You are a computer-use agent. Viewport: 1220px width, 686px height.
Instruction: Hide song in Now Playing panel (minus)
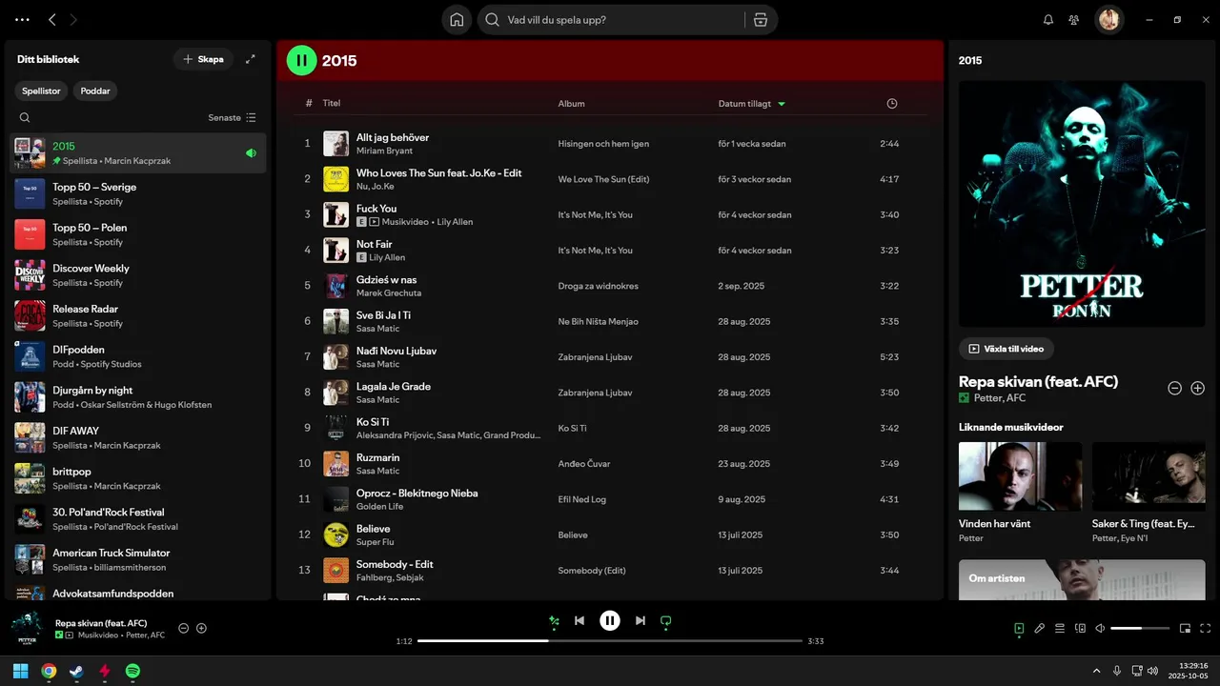tap(1174, 388)
